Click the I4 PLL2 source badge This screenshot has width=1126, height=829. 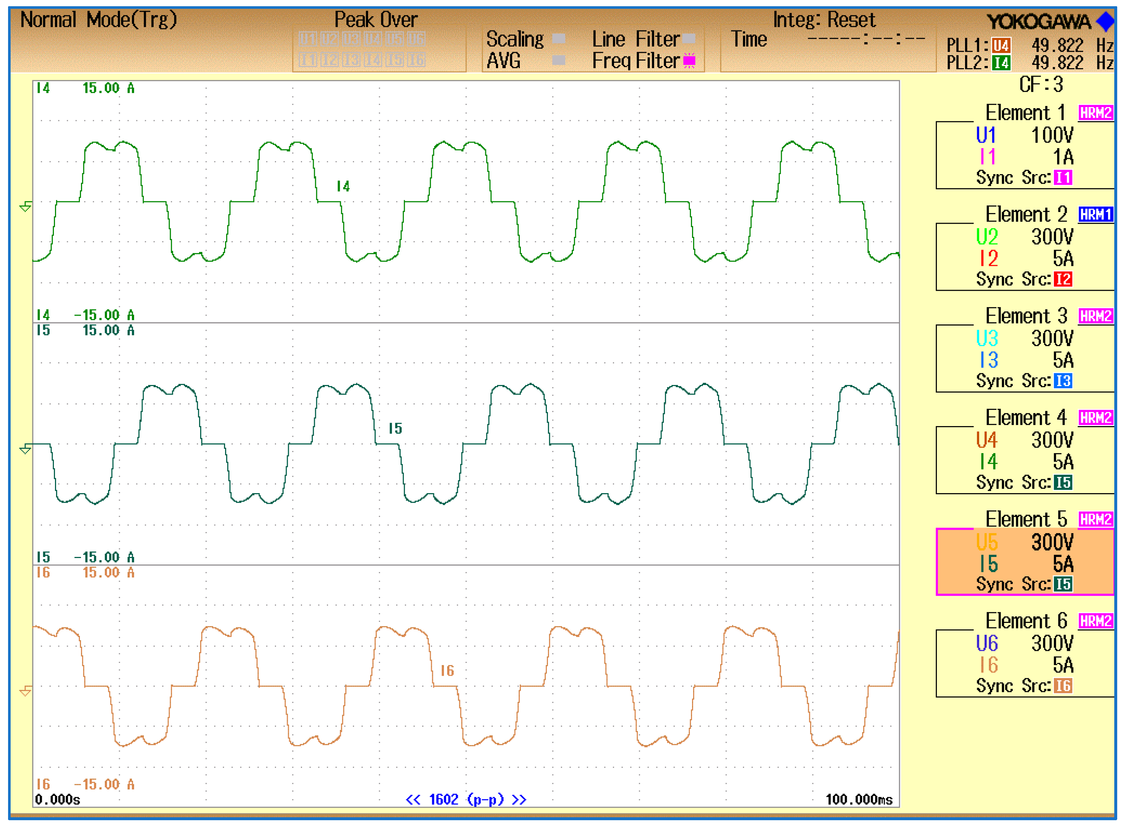1000,63
